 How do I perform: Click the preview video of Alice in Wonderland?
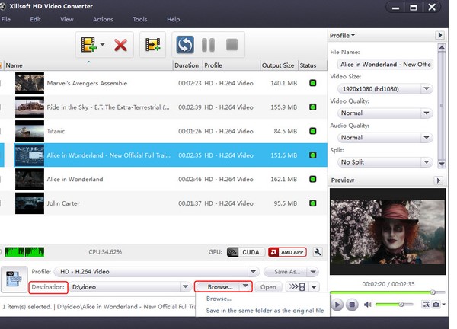coord(388,232)
